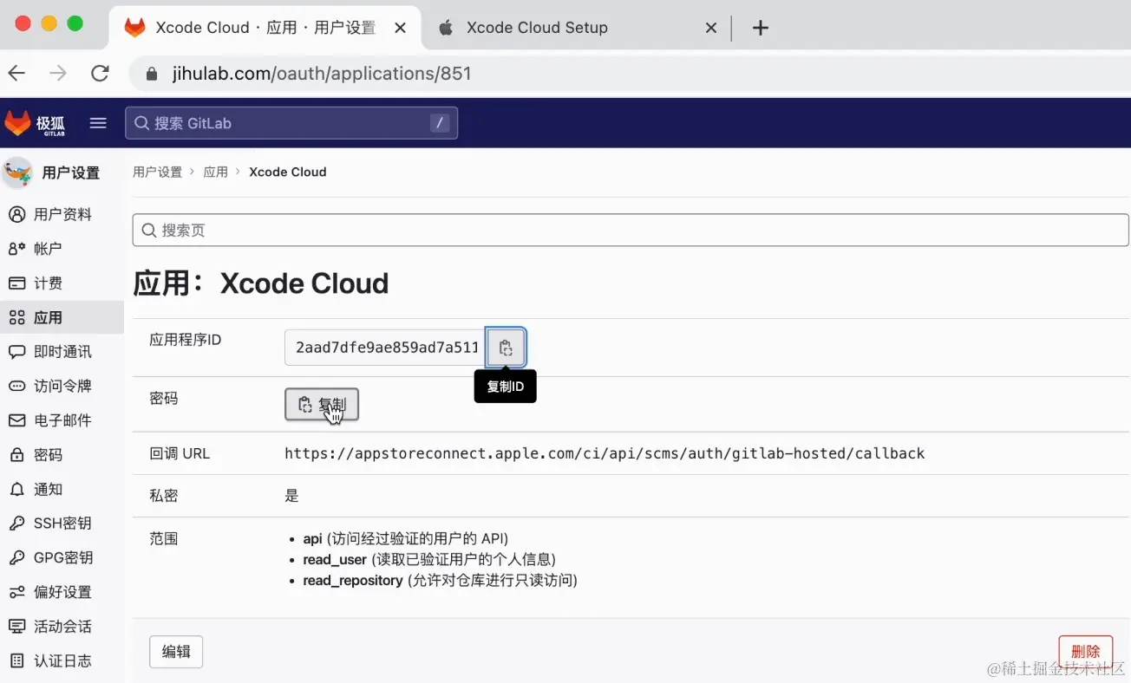Open a new browser tab with plus
Image resolution: width=1131 pixels, height=683 pixels.
761,28
